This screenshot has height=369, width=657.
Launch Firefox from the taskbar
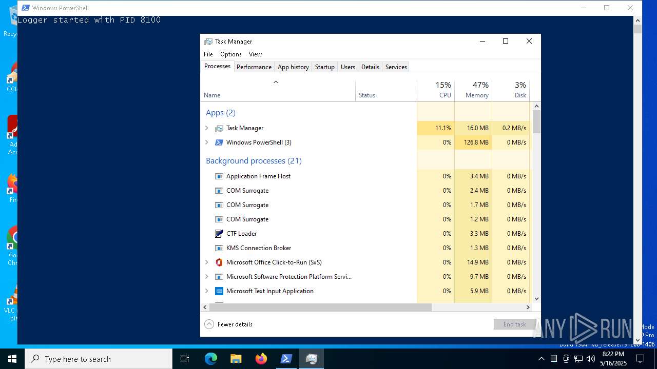tap(261, 359)
